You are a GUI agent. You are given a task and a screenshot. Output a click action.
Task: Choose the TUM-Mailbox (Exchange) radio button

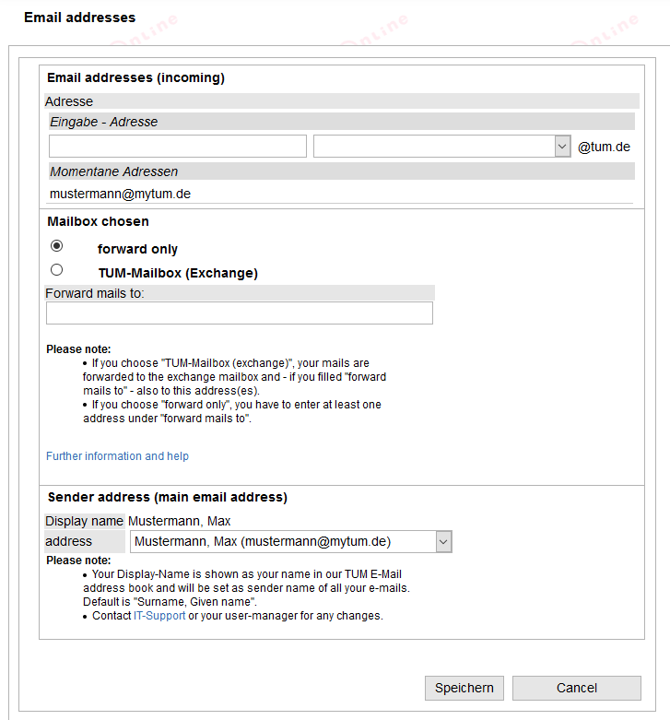pos(57,270)
